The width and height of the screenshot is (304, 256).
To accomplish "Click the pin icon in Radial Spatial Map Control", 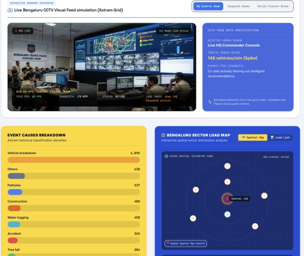I will pos(168,243).
